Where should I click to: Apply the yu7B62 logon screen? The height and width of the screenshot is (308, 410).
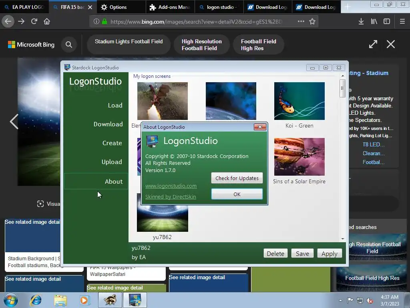[x=330, y=253]
